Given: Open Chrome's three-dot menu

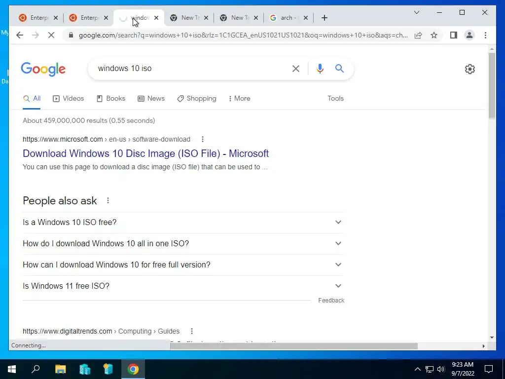Looking at the screenshot, I should pos(485,35).
